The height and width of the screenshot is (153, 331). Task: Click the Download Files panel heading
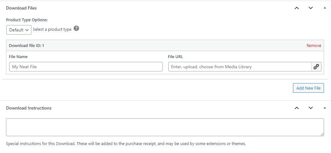(x=21, y=8)
